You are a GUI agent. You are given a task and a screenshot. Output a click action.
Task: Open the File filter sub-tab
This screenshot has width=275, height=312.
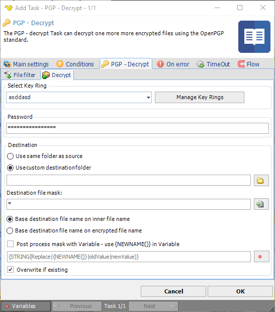[20, 75]
